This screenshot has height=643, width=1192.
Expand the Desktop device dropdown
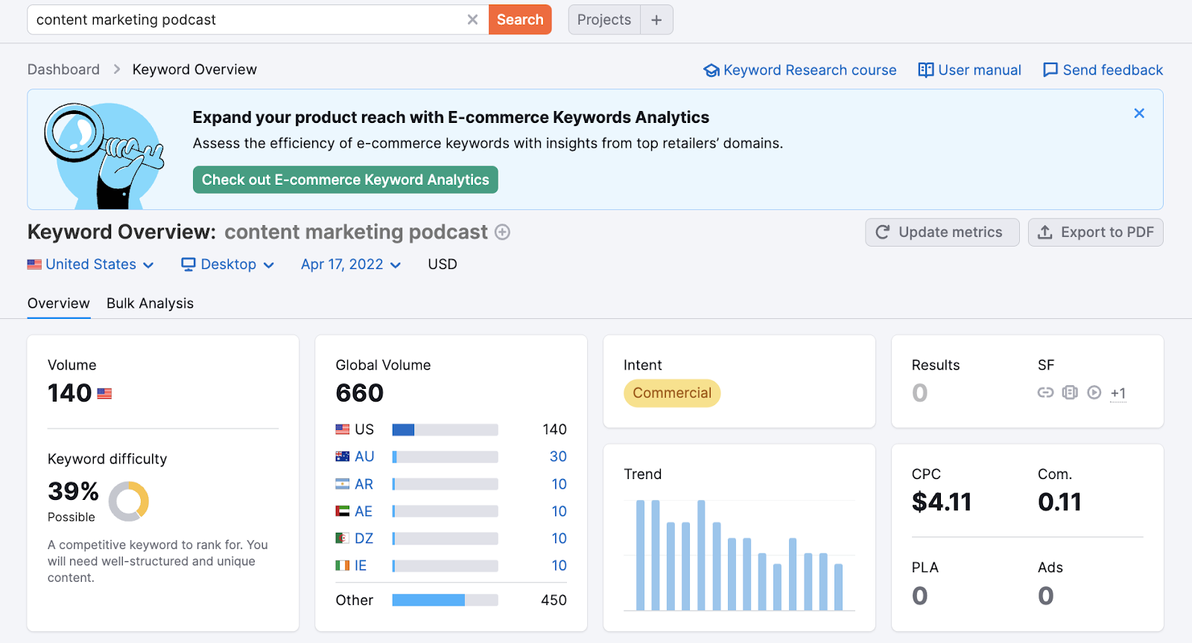pyautogui.click(x=228, y=265)
